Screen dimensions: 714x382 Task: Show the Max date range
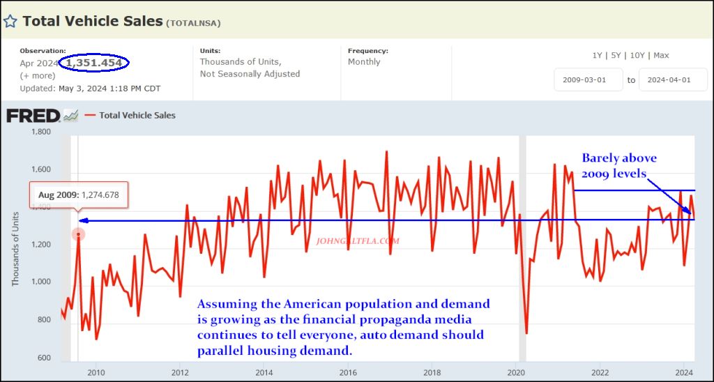tap(661, 56)
